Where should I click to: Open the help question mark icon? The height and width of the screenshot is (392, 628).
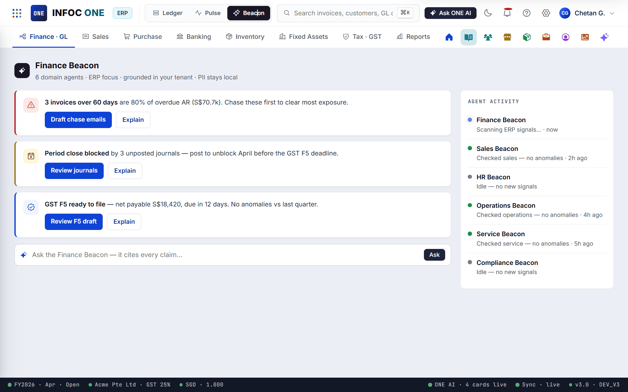tap(527, 13)
